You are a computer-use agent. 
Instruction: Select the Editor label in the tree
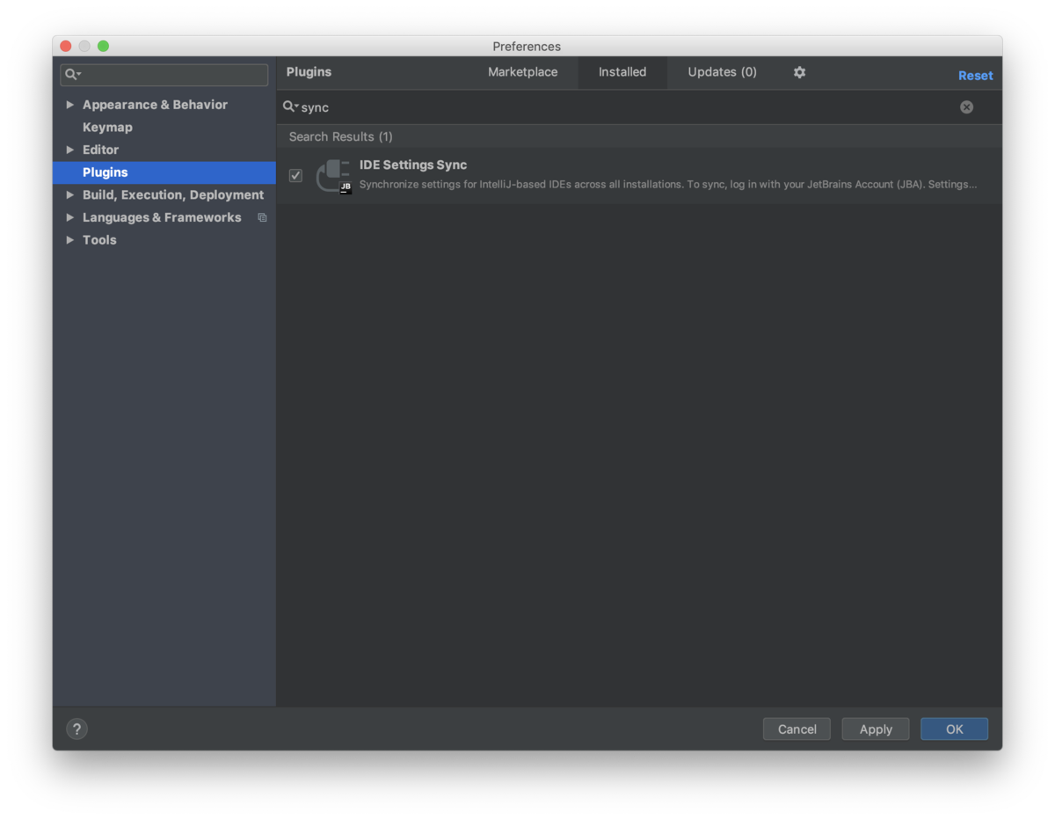pyautogui.click(x=100, y=150)
